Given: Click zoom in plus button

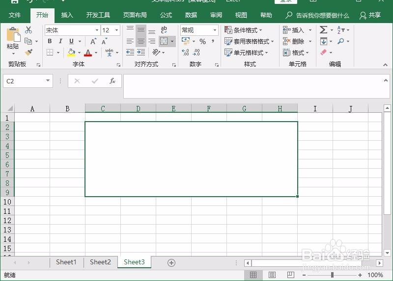Looking at the screenshot, I should tap(360, 275).
